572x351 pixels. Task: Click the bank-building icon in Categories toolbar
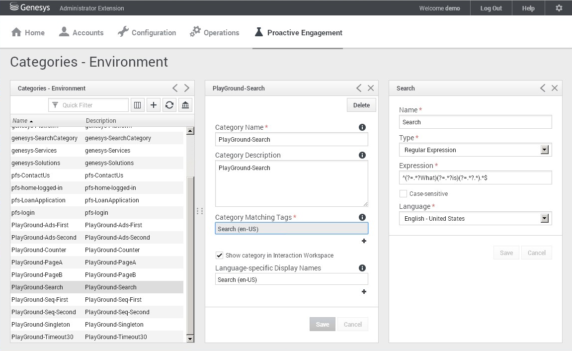coord(185,105)
